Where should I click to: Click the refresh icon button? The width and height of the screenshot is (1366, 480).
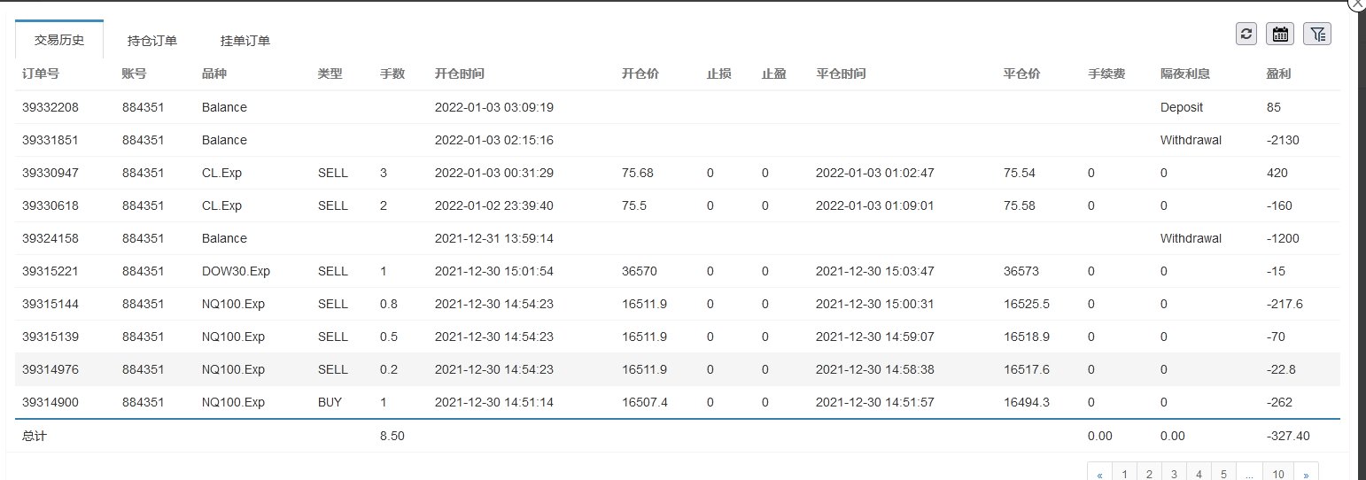(1247, 34)
